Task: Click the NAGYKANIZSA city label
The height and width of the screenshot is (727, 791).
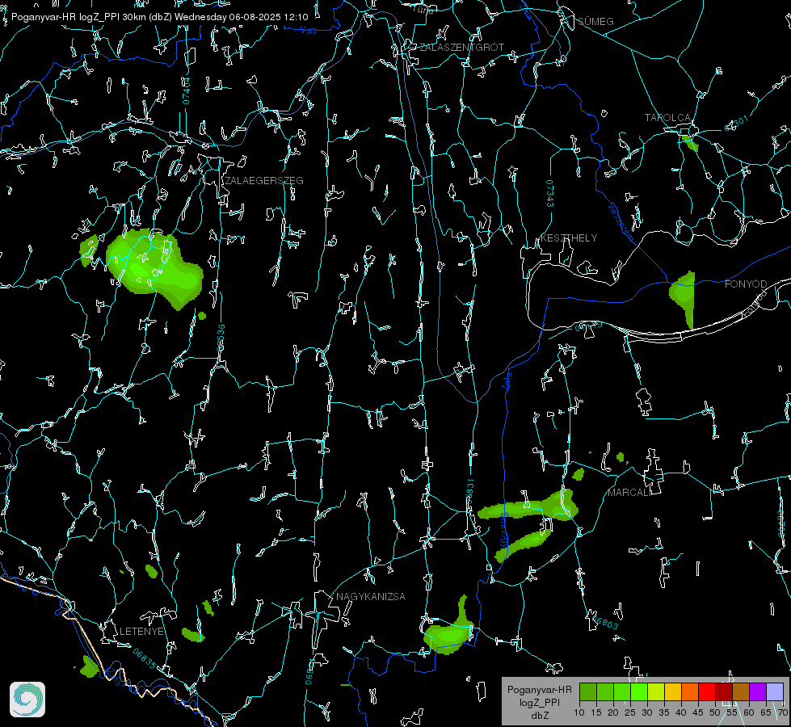Action: pyautogui.click(x=371, y=596)
